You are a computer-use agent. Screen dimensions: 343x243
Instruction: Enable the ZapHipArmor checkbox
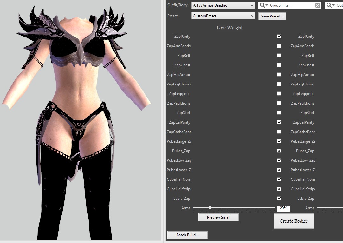pyautogui.click(x=279, y=75)
